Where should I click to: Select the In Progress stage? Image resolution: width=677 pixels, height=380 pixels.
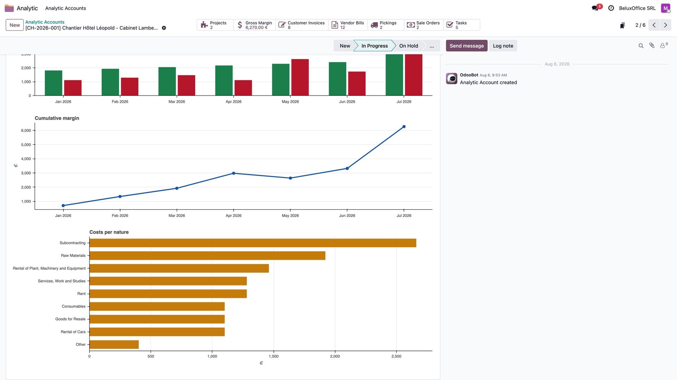coord(374,46)
